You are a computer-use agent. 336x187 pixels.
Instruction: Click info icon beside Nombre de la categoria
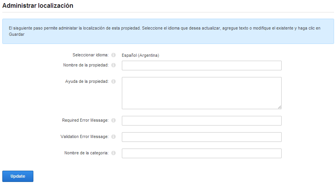click(113, 153)
